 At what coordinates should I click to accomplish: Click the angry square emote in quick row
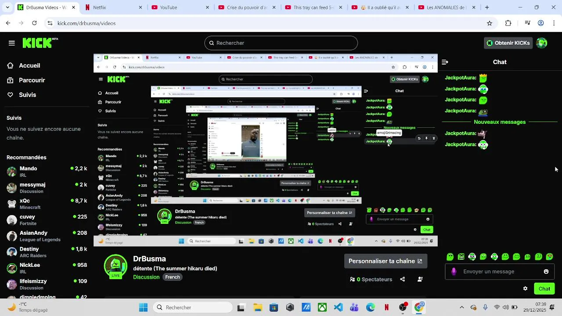pos(461,257)
